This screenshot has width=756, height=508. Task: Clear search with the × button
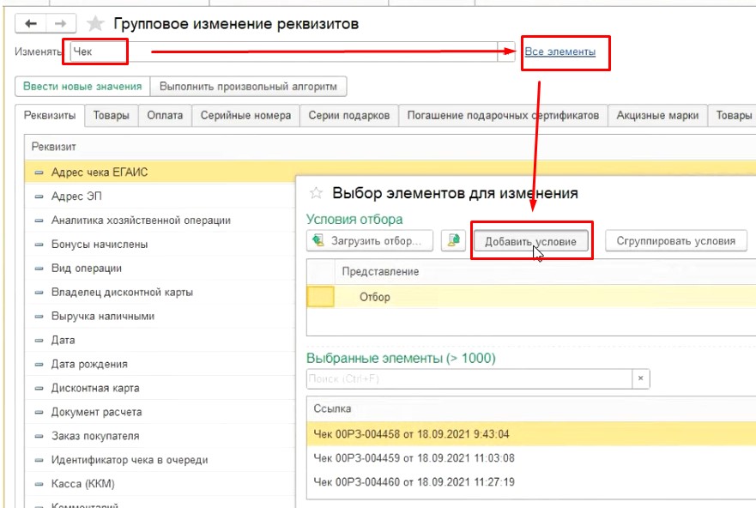[641, 378]
